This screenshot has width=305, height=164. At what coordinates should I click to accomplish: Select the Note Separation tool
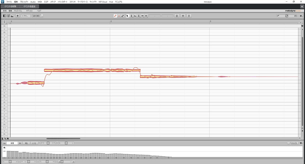click(146, 16)
